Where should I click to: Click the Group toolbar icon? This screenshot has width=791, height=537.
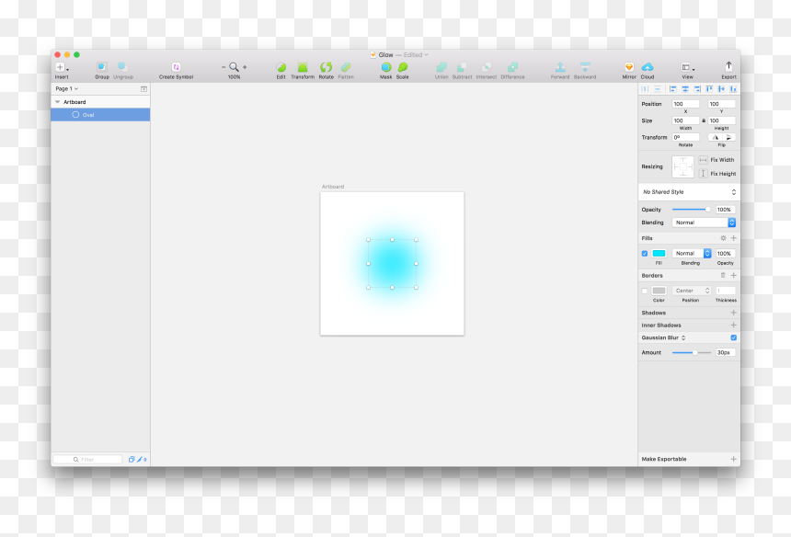click(x=102, y=67)
